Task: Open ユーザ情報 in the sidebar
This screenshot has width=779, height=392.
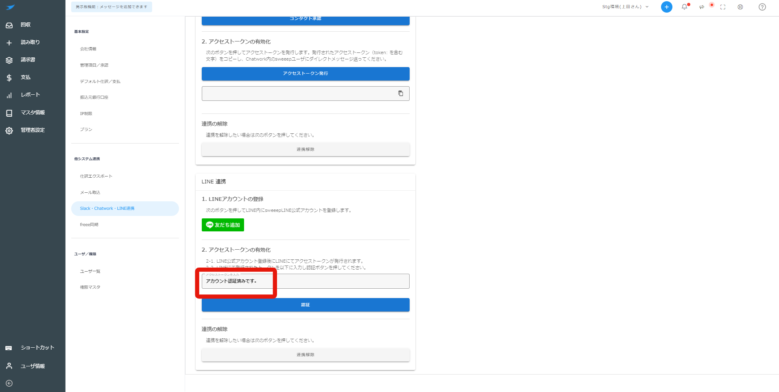Action: pos(33,366)
